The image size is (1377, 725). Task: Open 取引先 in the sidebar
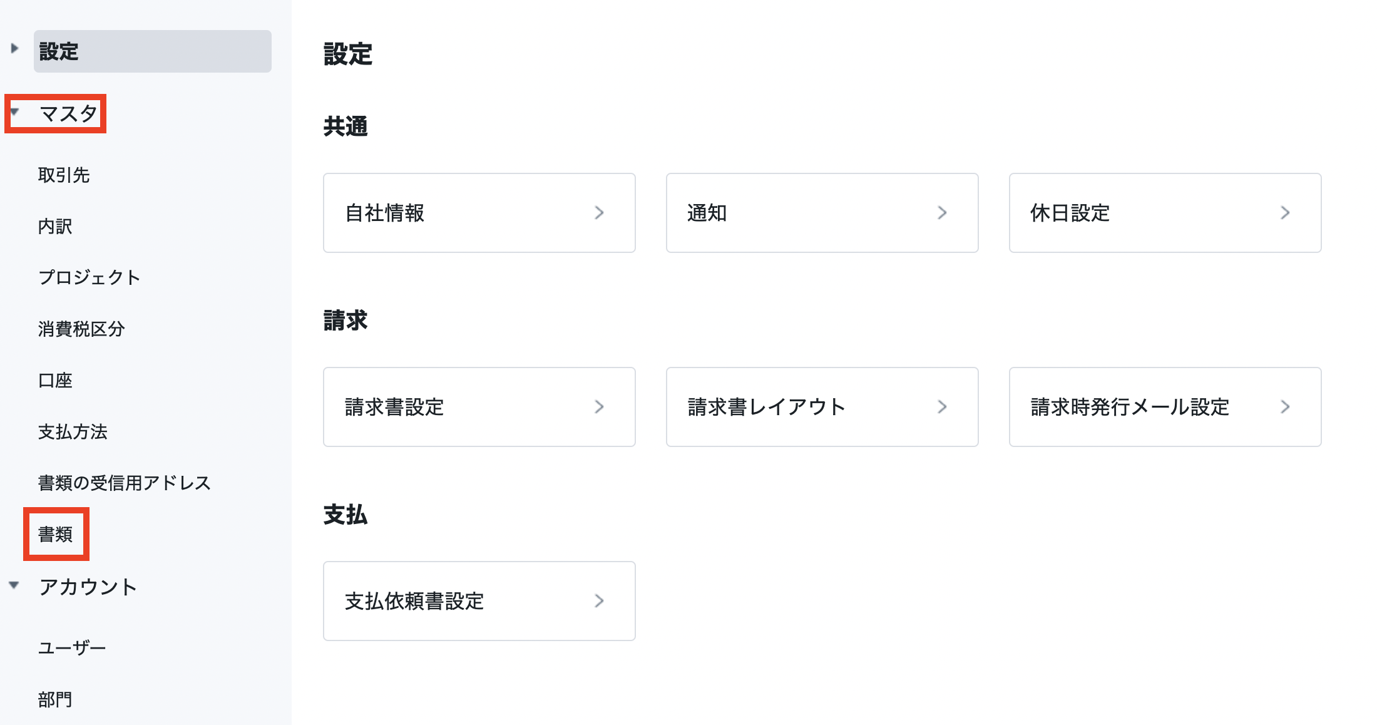click(64, 175)
